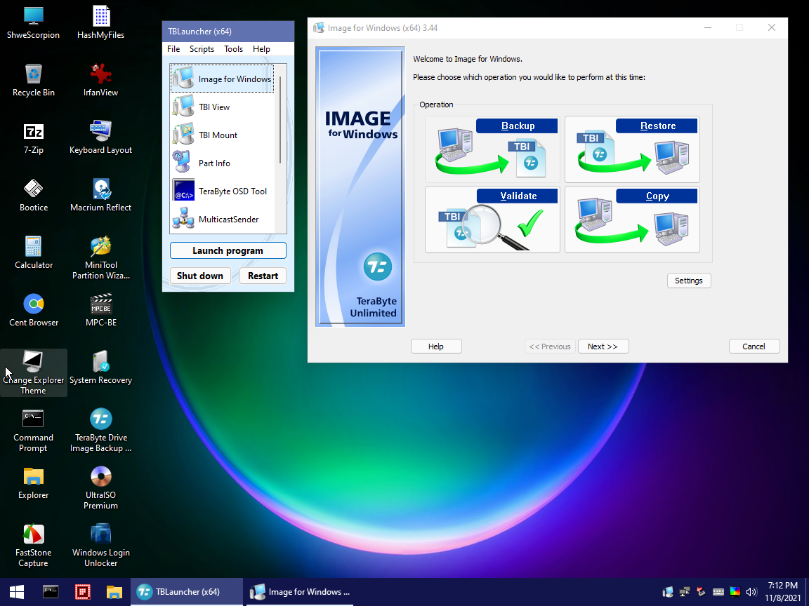
Task: Choose the Copy operation tile
Action: [x=632, y=220]
